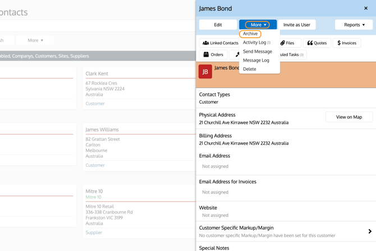Open the grey More dropdown in contacts list

click(35, 40)
